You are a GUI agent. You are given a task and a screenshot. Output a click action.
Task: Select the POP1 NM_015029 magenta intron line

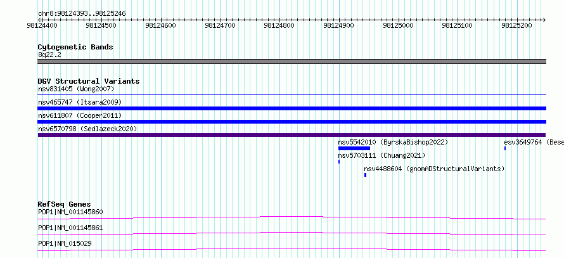click(x=292, y=249)
